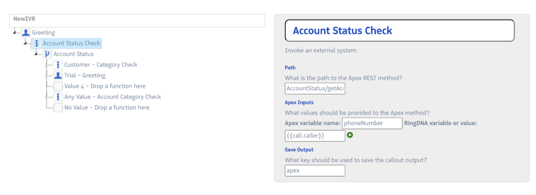
Task: Click the {{call.caller}} value field
Action: (315, 136)
